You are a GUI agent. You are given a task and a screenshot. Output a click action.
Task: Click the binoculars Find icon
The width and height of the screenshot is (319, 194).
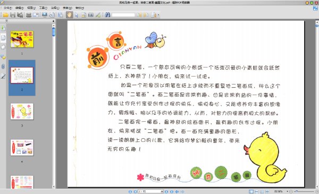pos(107,15)
